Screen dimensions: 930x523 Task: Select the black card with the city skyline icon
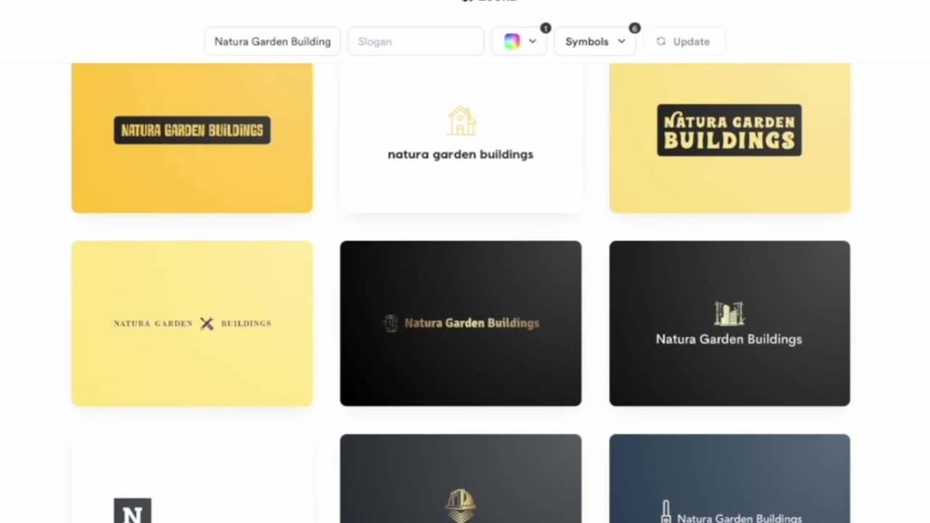[729, 323]
